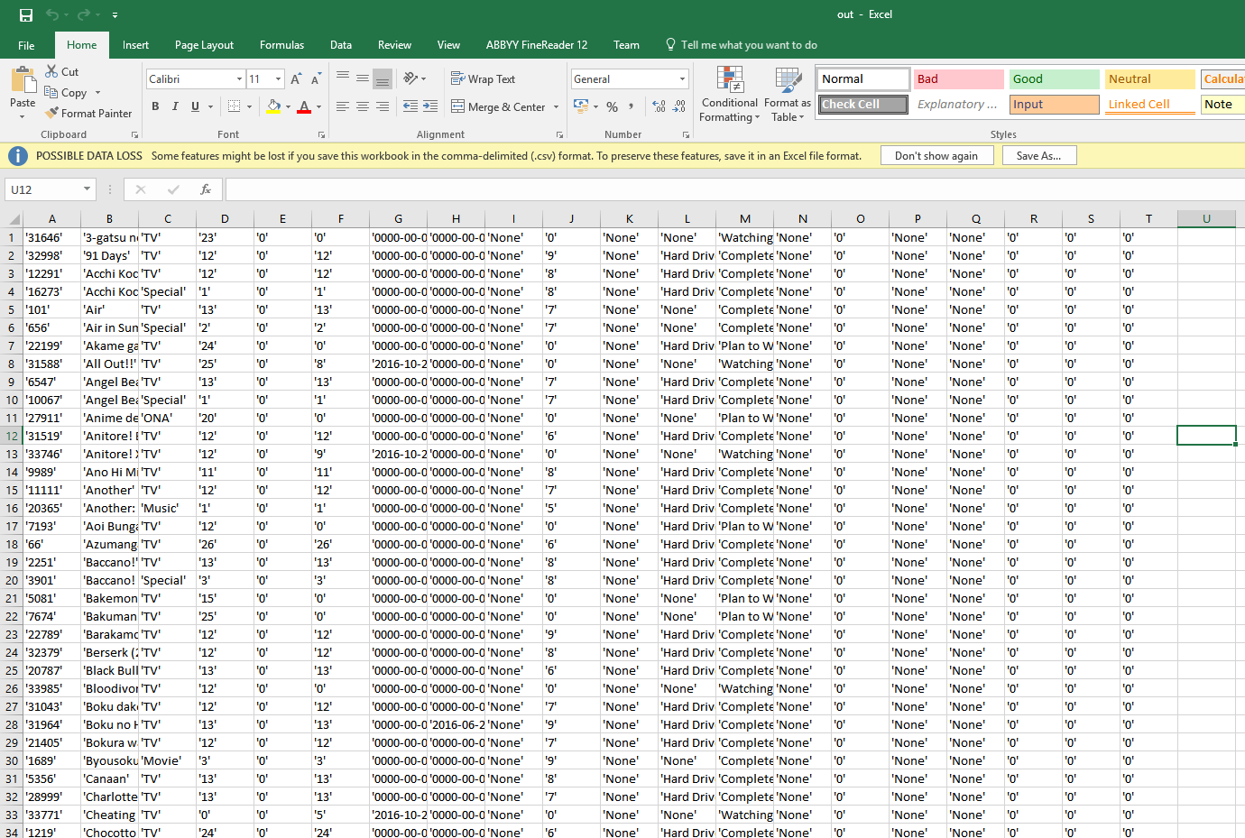Viewport: 1245px width, 838px height.
Task: Expand the Fill Color dropdown arrow
Action: 287,106
